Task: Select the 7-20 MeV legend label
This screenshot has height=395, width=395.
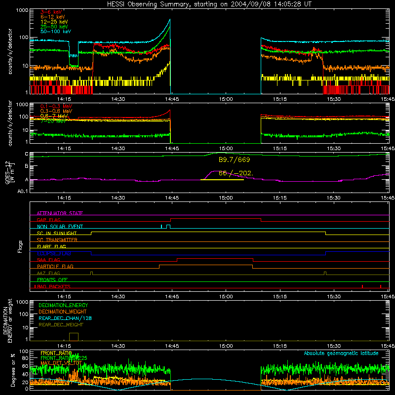Action: click(x=53, y=121)
